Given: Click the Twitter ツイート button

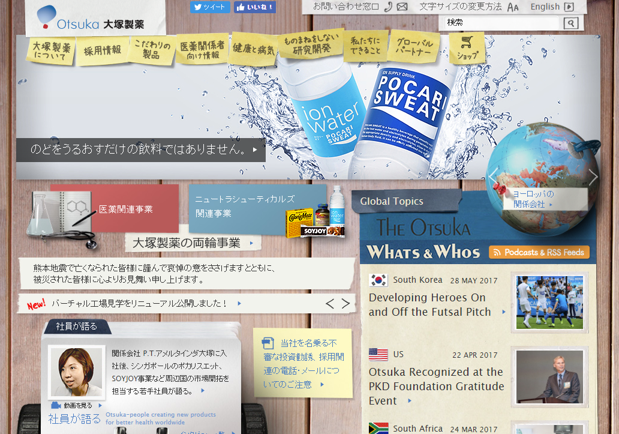Looking at the screenshot, I should [210, 7].
